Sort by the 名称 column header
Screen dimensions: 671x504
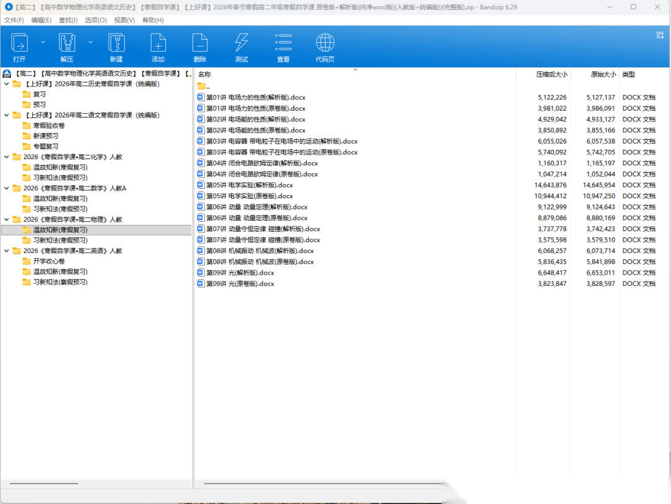coord(204,75)
